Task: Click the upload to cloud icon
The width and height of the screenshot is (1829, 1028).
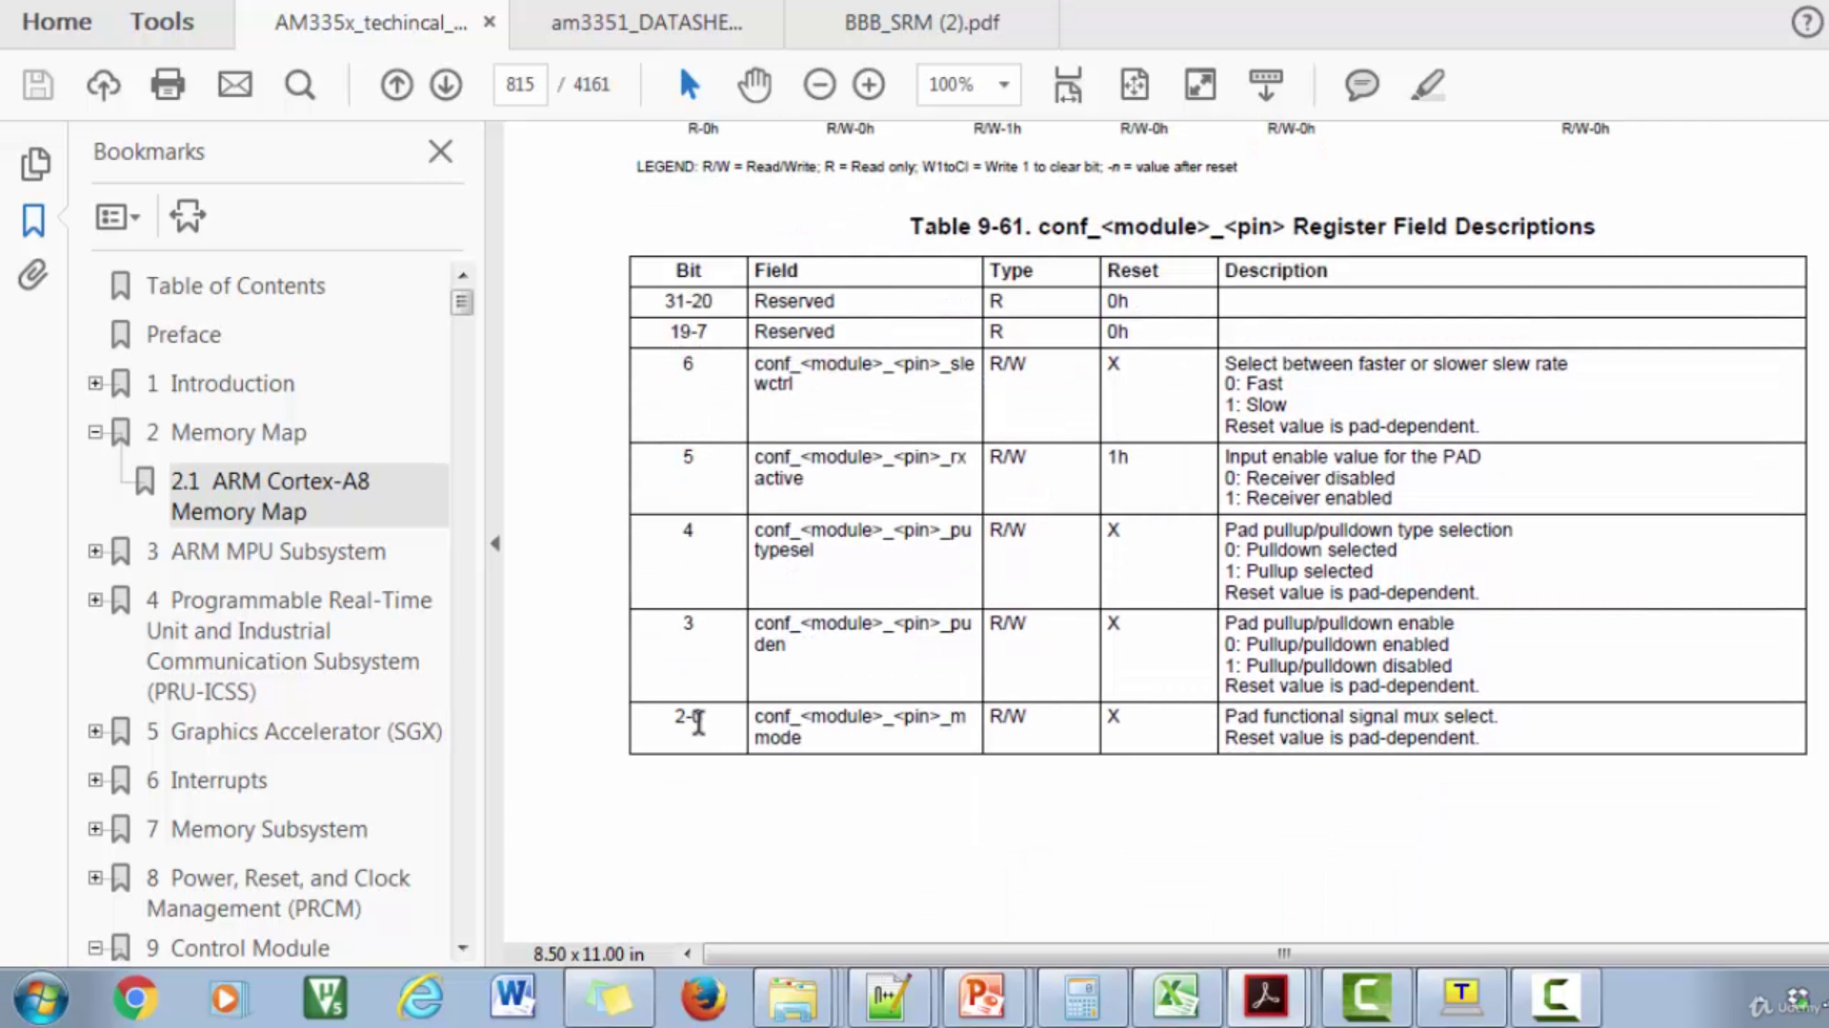Action: point(104,85)
